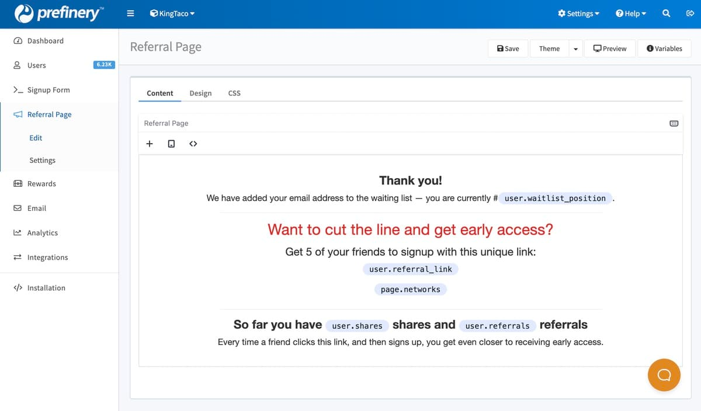Expand the Theme dropdown arrow
701x411 pixels.
click(x=575, y=48)
